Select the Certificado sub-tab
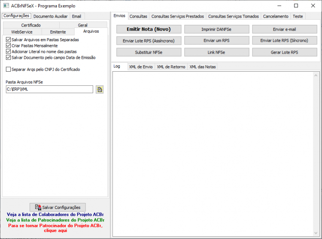 coord(31,25)
